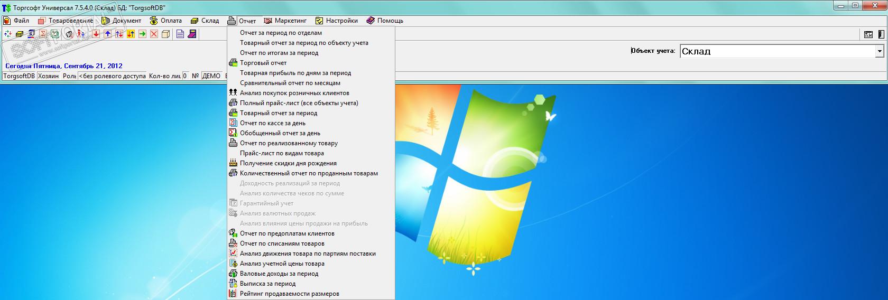Open Анализ покупок розничных клиентов
This screenshot has height=300, width=888.
(x=311, y=93)
